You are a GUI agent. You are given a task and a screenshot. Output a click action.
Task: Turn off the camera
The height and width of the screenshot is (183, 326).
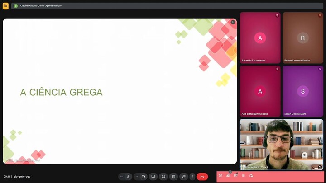143,177
